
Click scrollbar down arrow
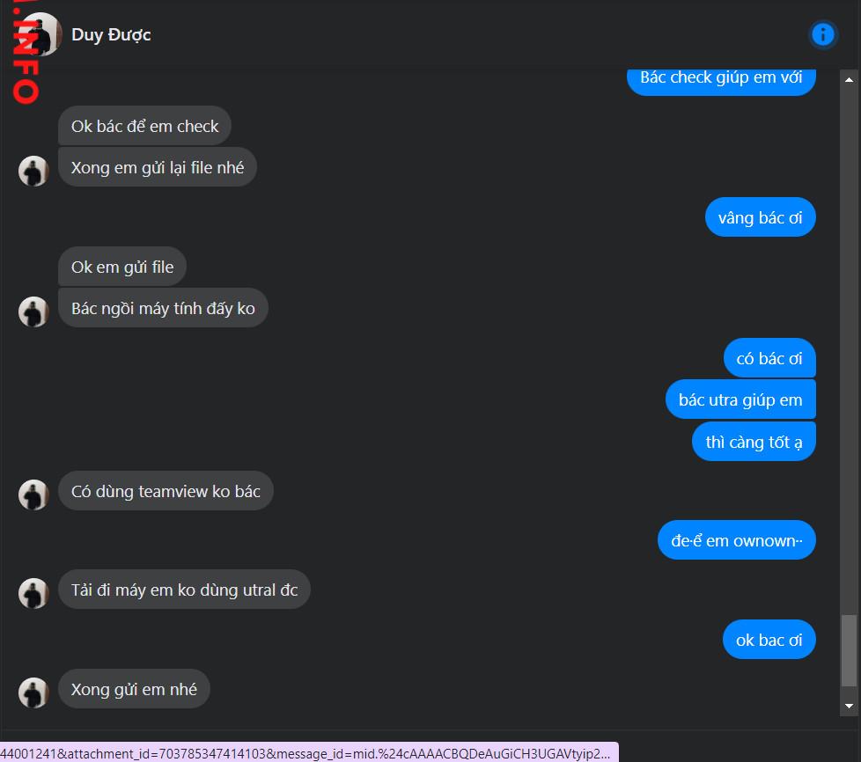(849, 706)
